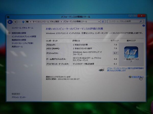Click the printer icon for detailed information
The image size is (153, 114).
(101, 69)
